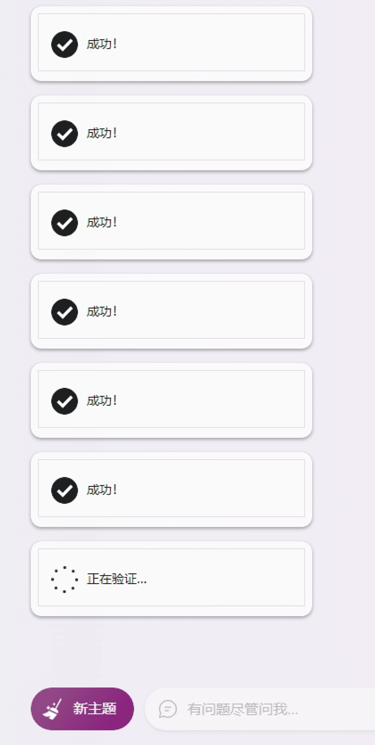Click the checkmark icon in the second success card
The image size is (375, 745).
click(64, 134)
